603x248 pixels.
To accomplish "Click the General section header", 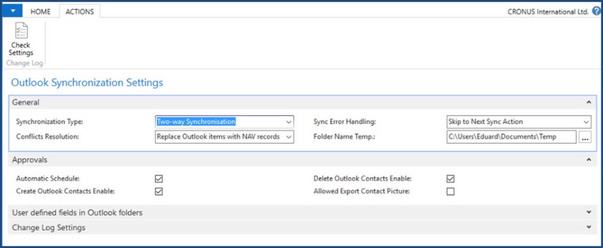I will 303,102.
